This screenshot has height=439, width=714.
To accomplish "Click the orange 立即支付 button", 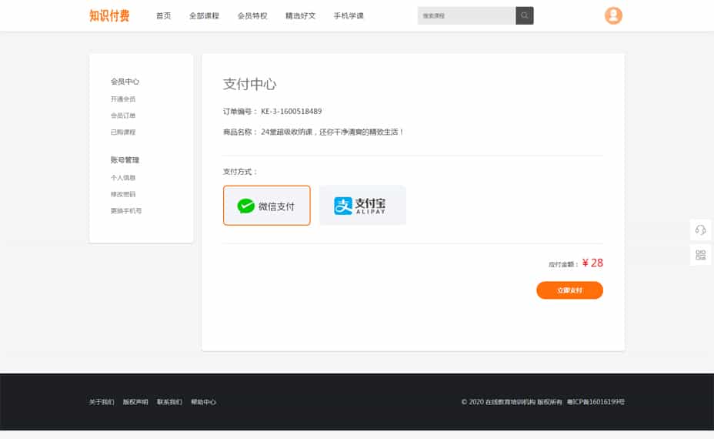I will (569, 290).
